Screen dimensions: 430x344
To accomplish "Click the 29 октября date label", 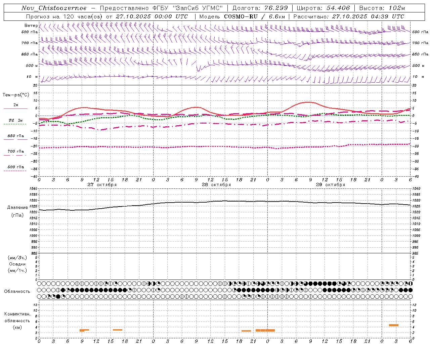I will (330, 185).
